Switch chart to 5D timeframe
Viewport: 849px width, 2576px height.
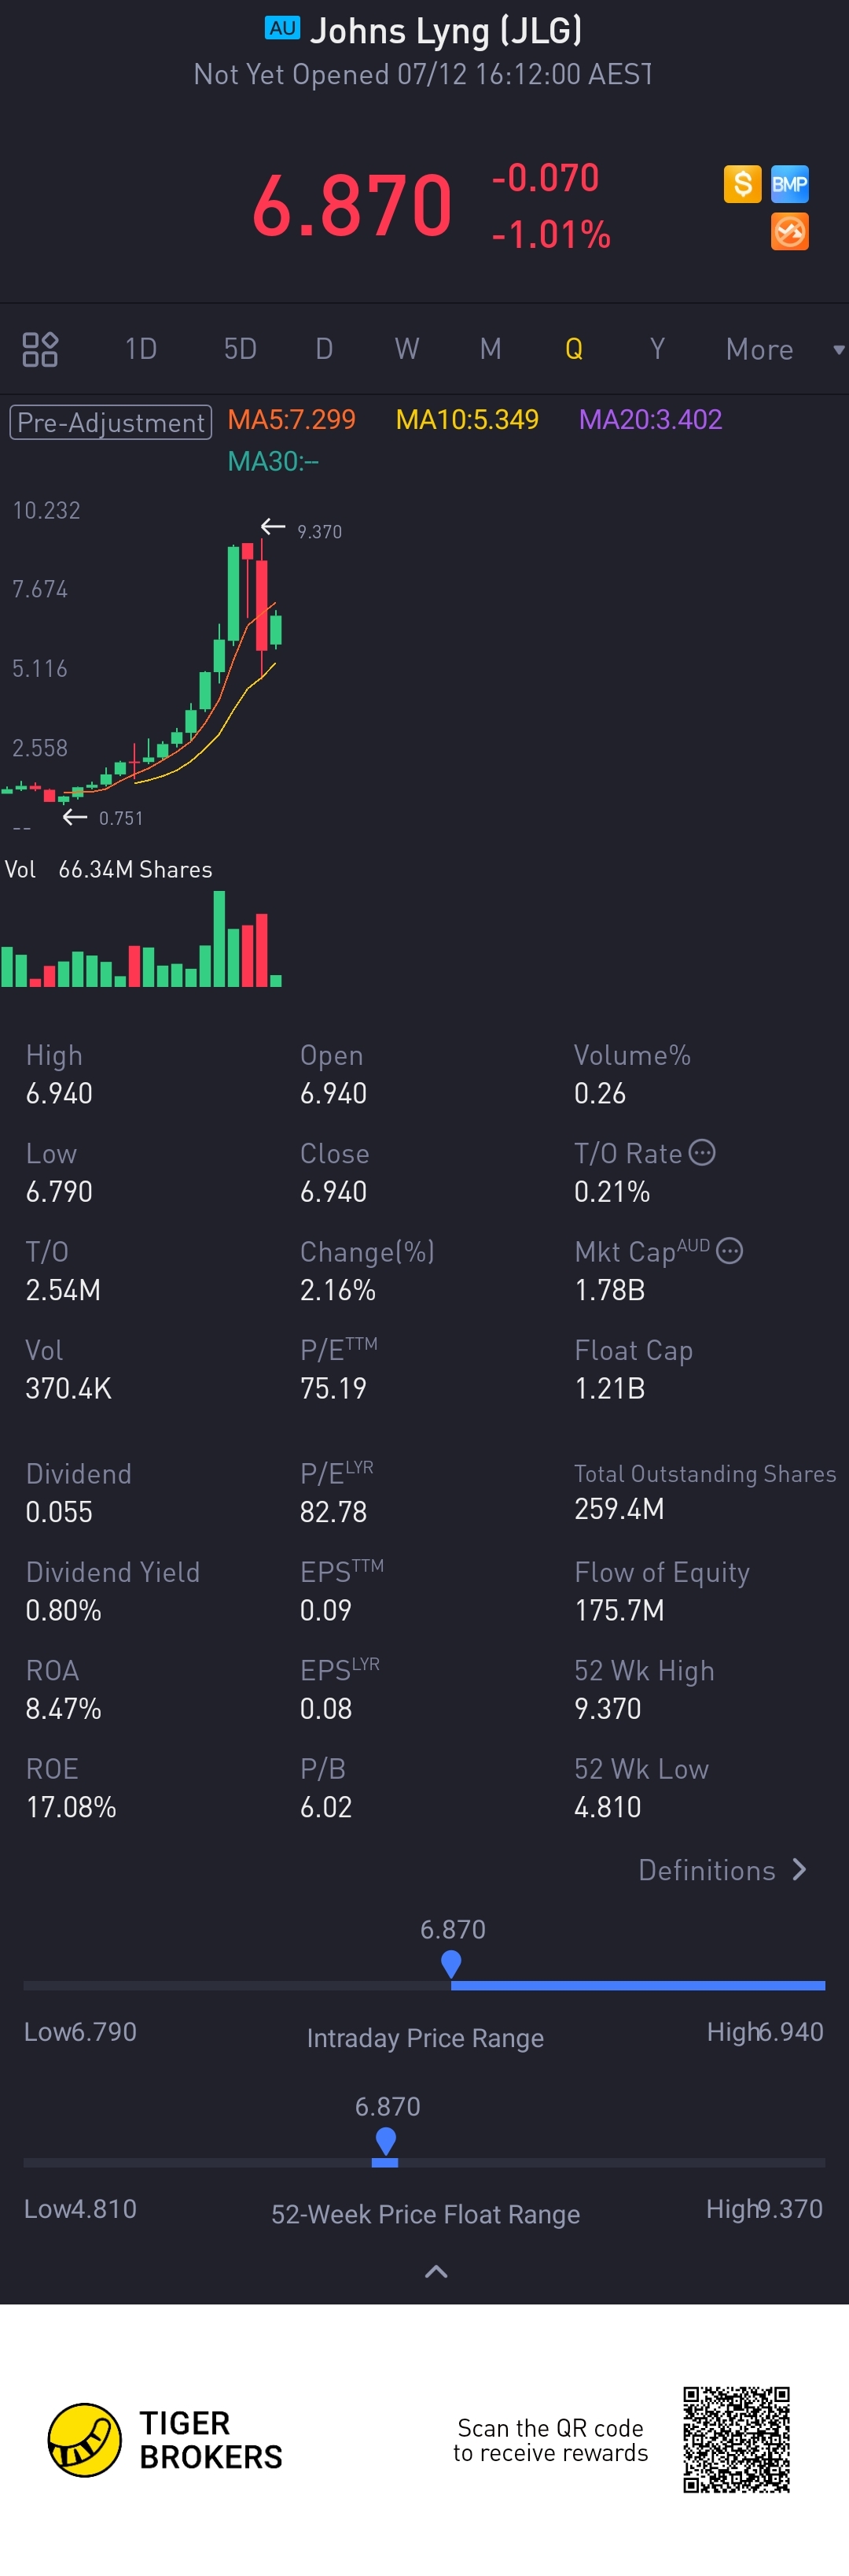pyautogui.click(x=240, y=349)
